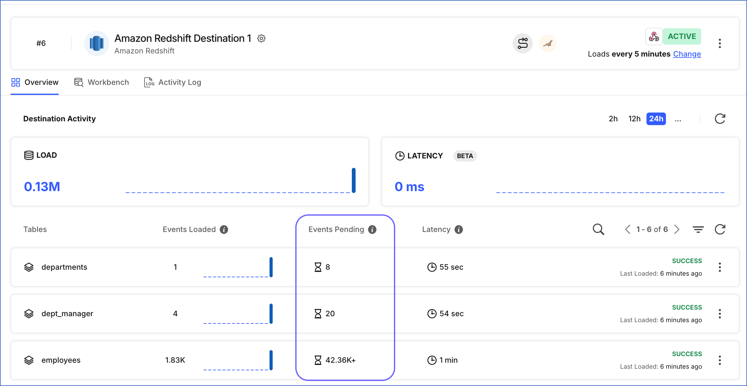Click the MySQL source icon
Screen dimensions: 747x386
pos(548,43)
